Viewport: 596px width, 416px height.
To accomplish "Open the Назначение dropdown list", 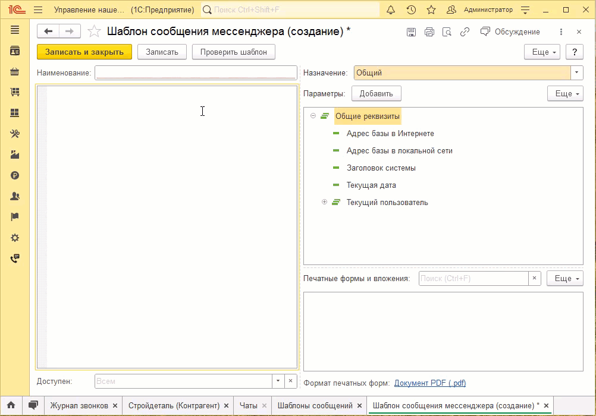I will pyautogui.click(x=576, y=73).
